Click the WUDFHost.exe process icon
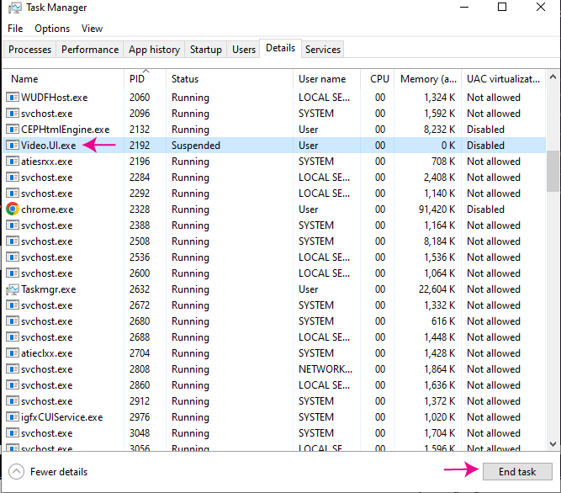 click(13, 98)
